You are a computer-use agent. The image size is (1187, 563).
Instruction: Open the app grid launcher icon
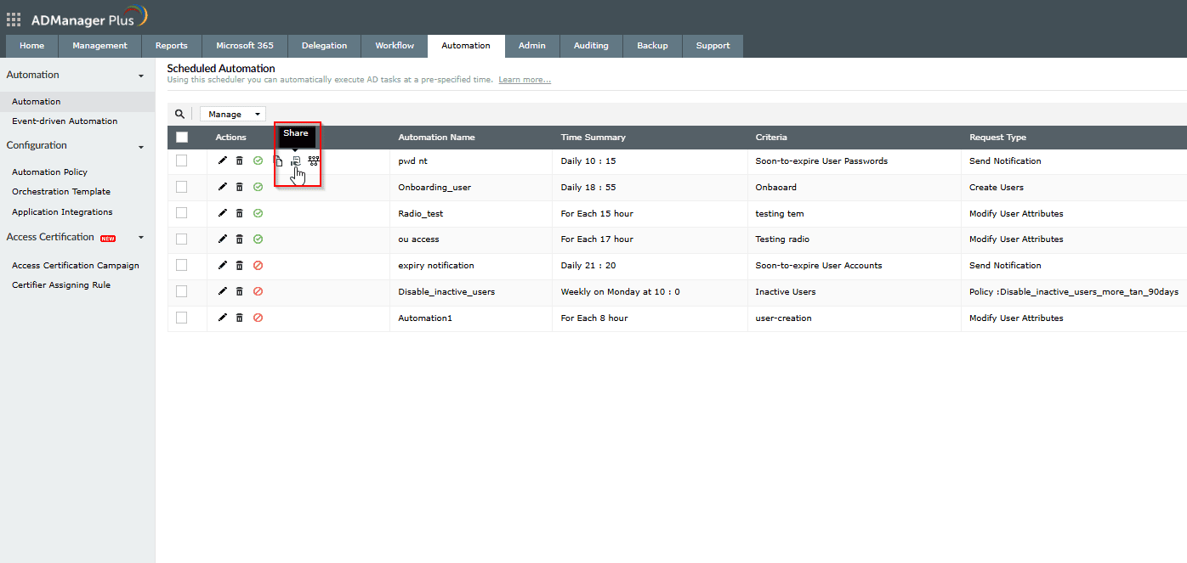(14, 20)
